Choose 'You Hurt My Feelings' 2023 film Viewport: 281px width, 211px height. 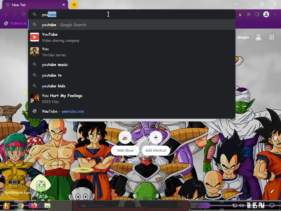(132, 99)
